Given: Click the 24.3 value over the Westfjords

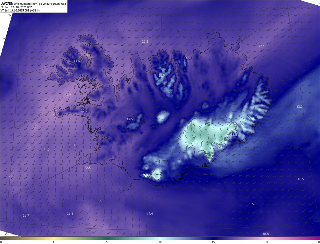Looking at the screenshot, I should (88, 55).
